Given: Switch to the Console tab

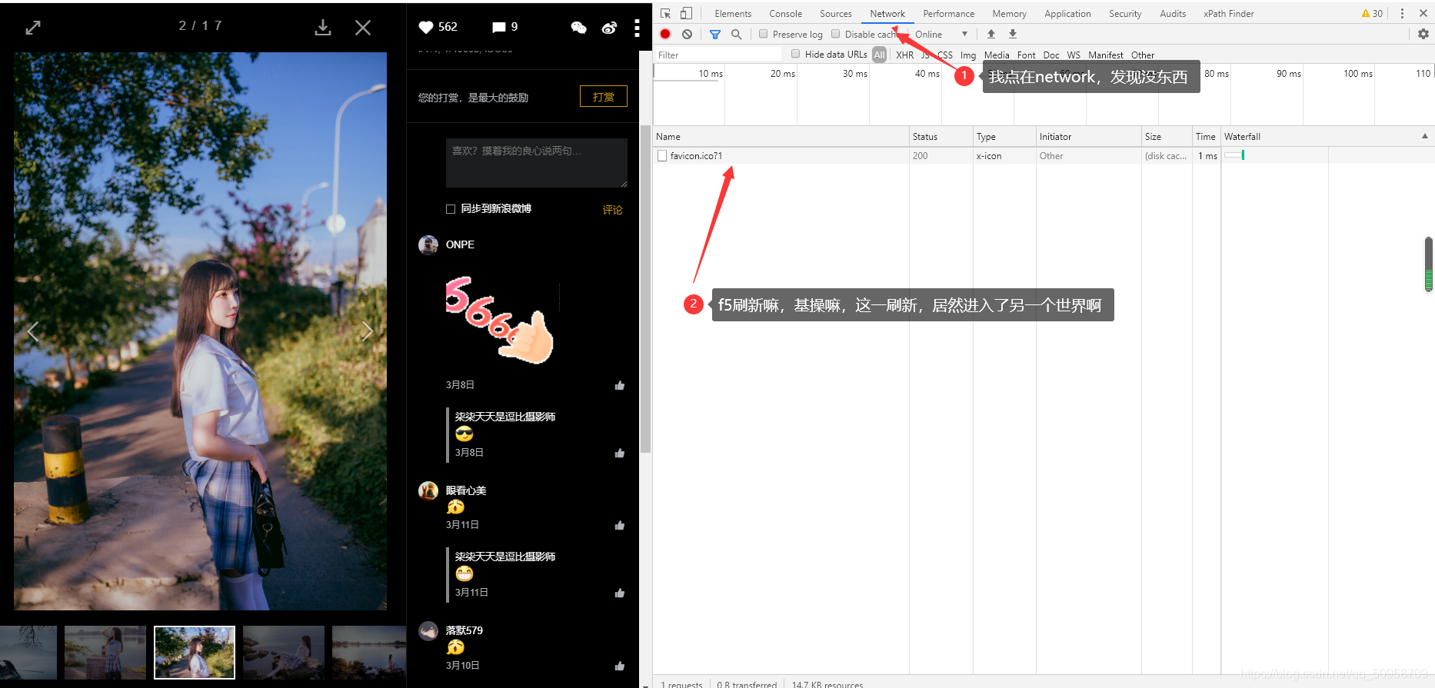Looking at the screenshot, I should point(785,14).
